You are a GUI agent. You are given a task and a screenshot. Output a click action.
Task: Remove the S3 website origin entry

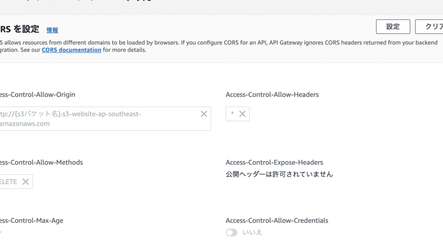[204, 114]
